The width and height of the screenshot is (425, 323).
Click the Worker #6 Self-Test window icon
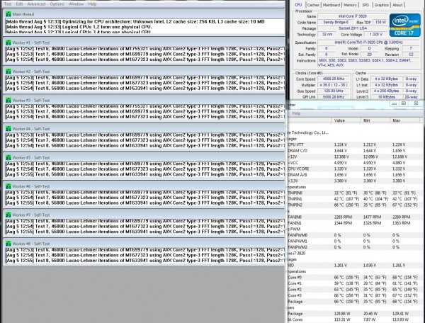pyautogui.click(x=8, y=186)
